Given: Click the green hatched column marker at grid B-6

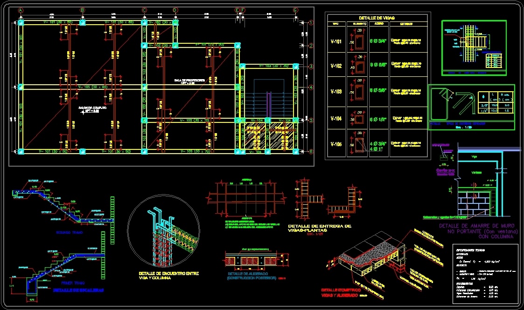Looking at the screenshot, I should click(83, 151).
